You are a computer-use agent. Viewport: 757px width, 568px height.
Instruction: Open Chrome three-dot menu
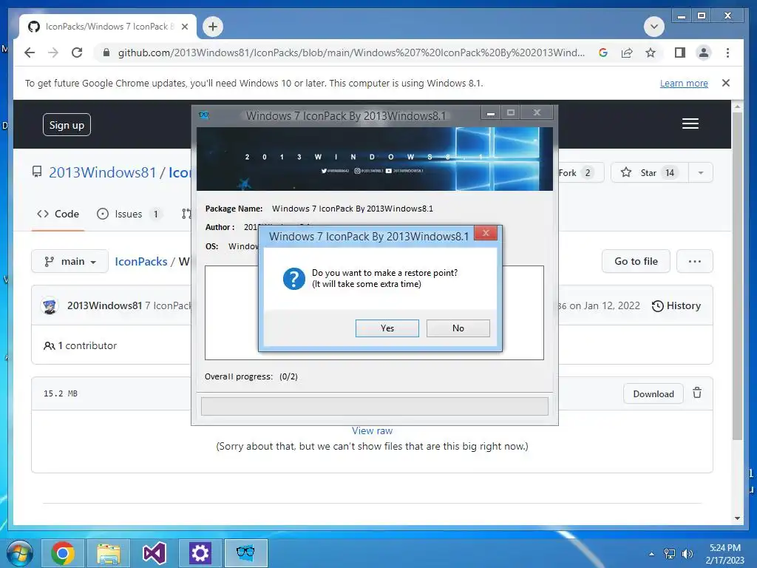pyautogui.click(x=727, y=53)
